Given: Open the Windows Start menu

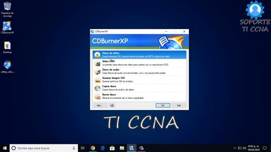Looking at the screenshot, I should point(5,148).
